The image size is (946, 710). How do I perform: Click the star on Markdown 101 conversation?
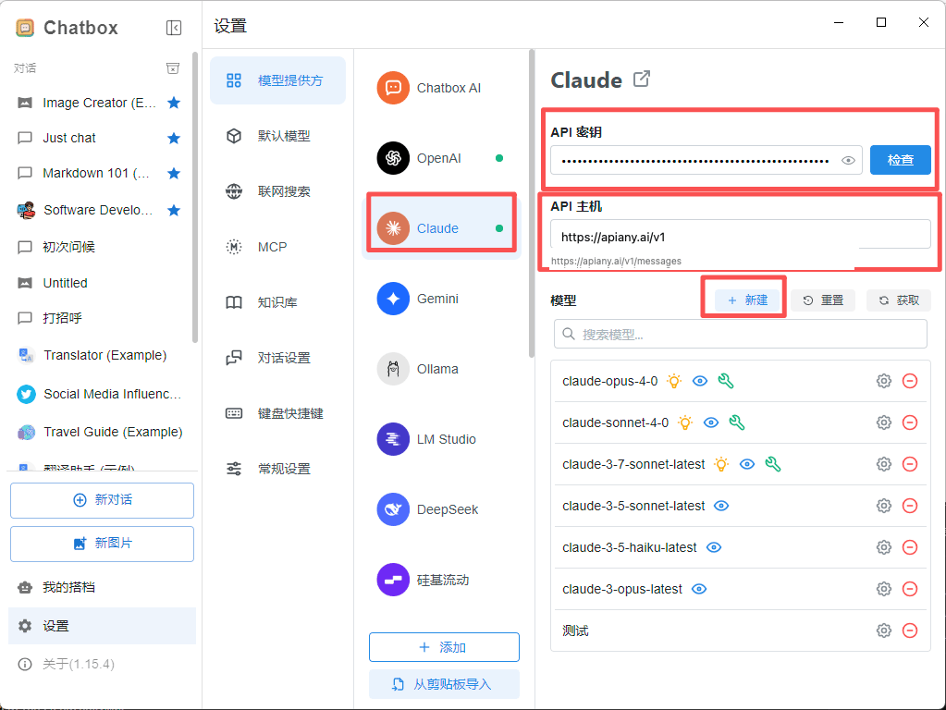click(174, 174)
